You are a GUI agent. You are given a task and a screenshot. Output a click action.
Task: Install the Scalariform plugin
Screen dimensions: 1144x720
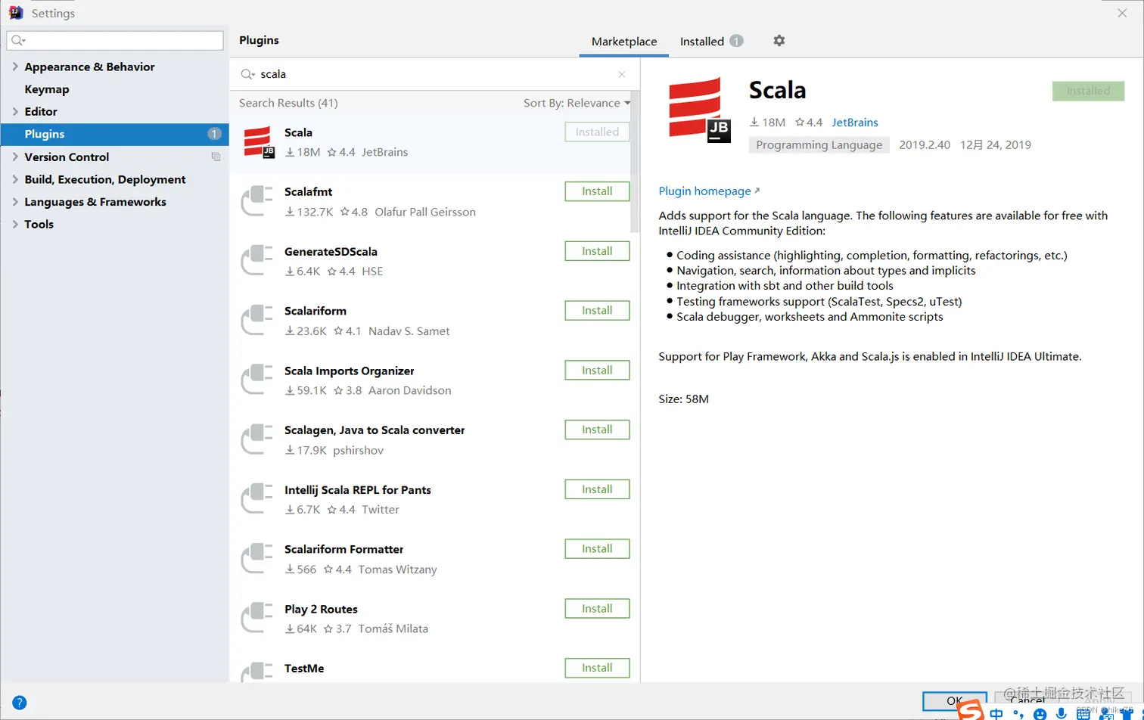coord(597,310)
